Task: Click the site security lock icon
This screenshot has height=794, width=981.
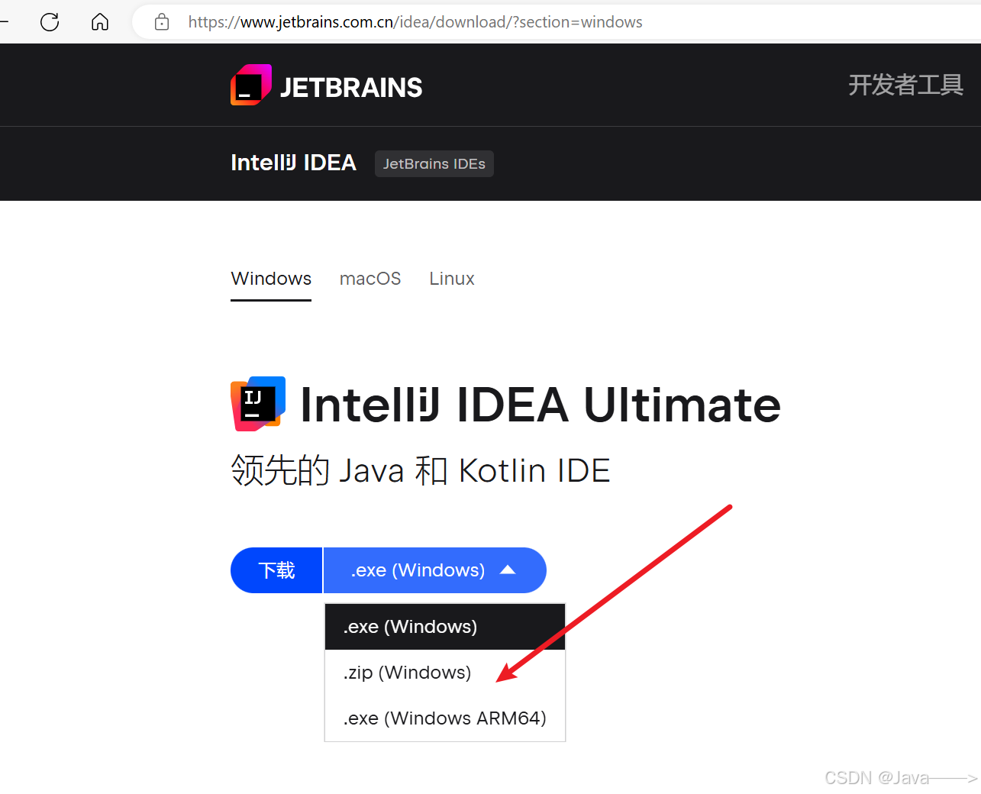Action: [161, 22]
